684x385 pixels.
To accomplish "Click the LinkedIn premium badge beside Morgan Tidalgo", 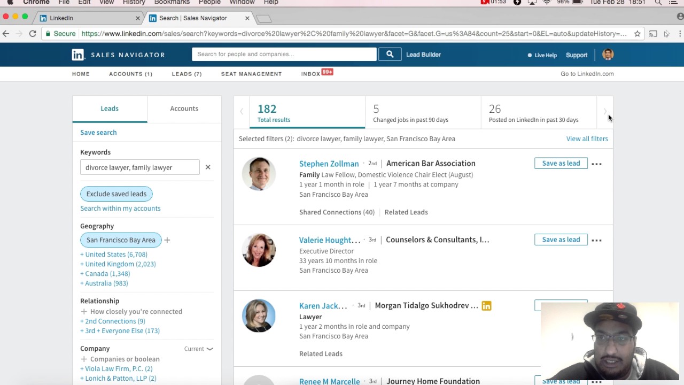I will click(486, 306).
